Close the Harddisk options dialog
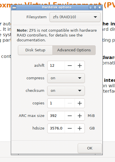 click(100, 7)
